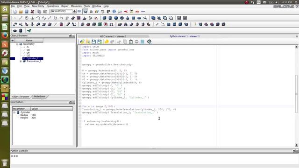Click the Translation transformation icon
Viewport: 299px width, 168px height.
point(15,24)
